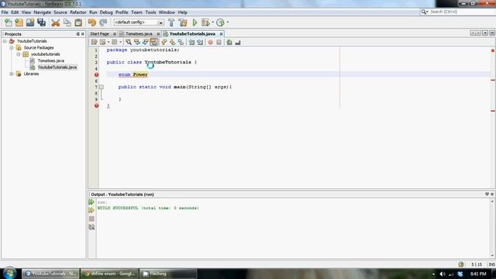Screen dimensions: 496x279
Task: Click the Output panel vertical scrollbar
Action: point(492,229)
